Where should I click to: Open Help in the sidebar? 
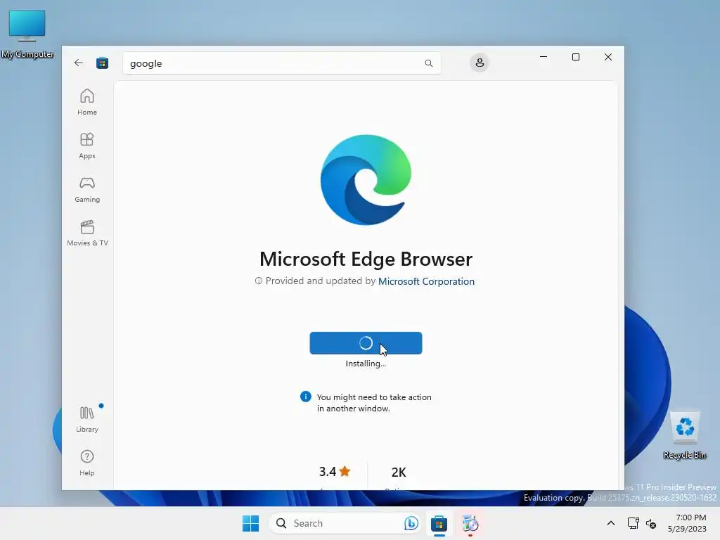[x=86, y=463]
